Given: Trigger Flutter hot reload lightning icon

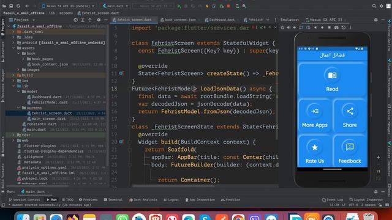Looking at the screenshot, I should (207, 6).
